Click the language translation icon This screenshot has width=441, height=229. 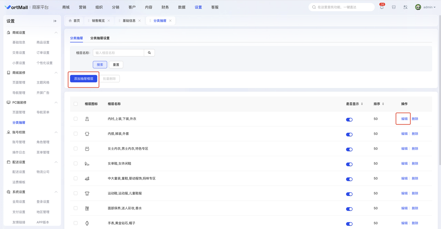tap(405, 7)
